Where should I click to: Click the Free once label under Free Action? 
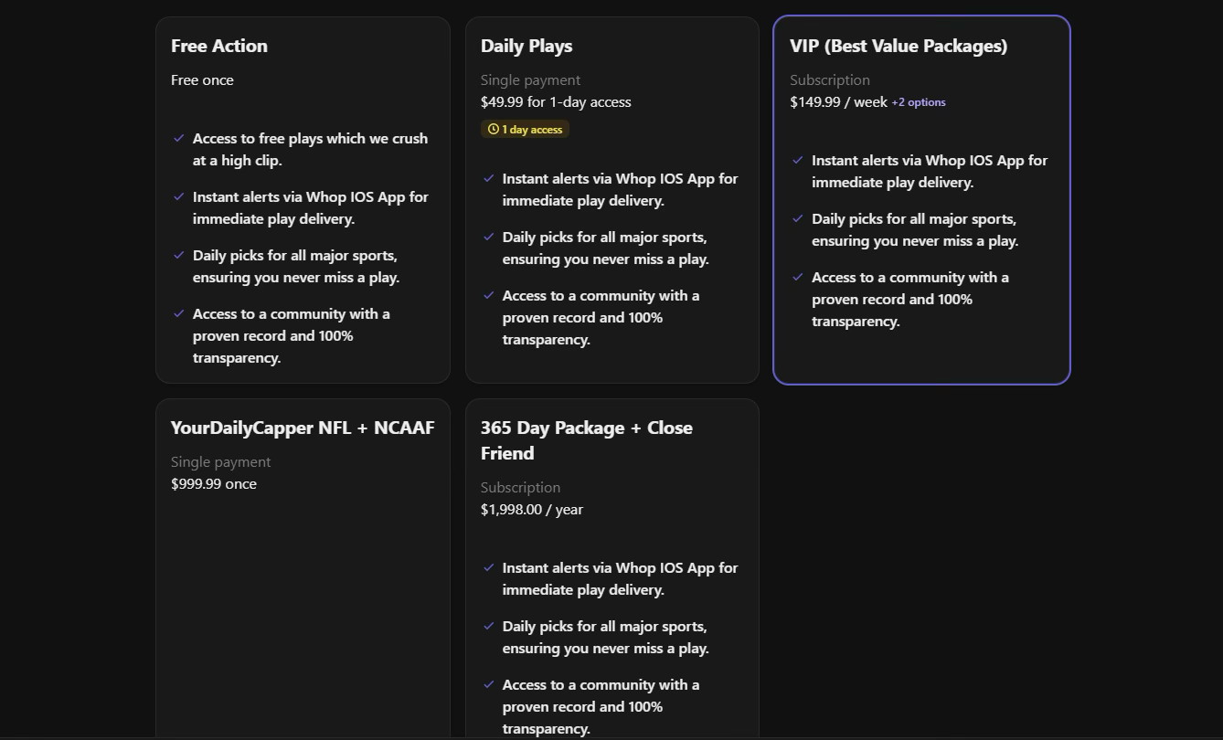[x=202, y=79]
